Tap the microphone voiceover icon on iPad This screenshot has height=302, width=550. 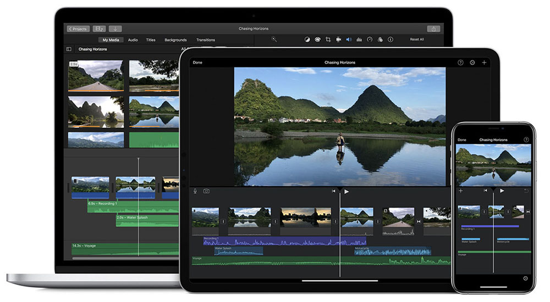(195, 191)
